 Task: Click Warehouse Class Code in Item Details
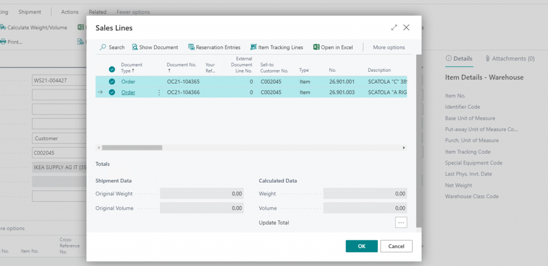click(x=471, y=196)
